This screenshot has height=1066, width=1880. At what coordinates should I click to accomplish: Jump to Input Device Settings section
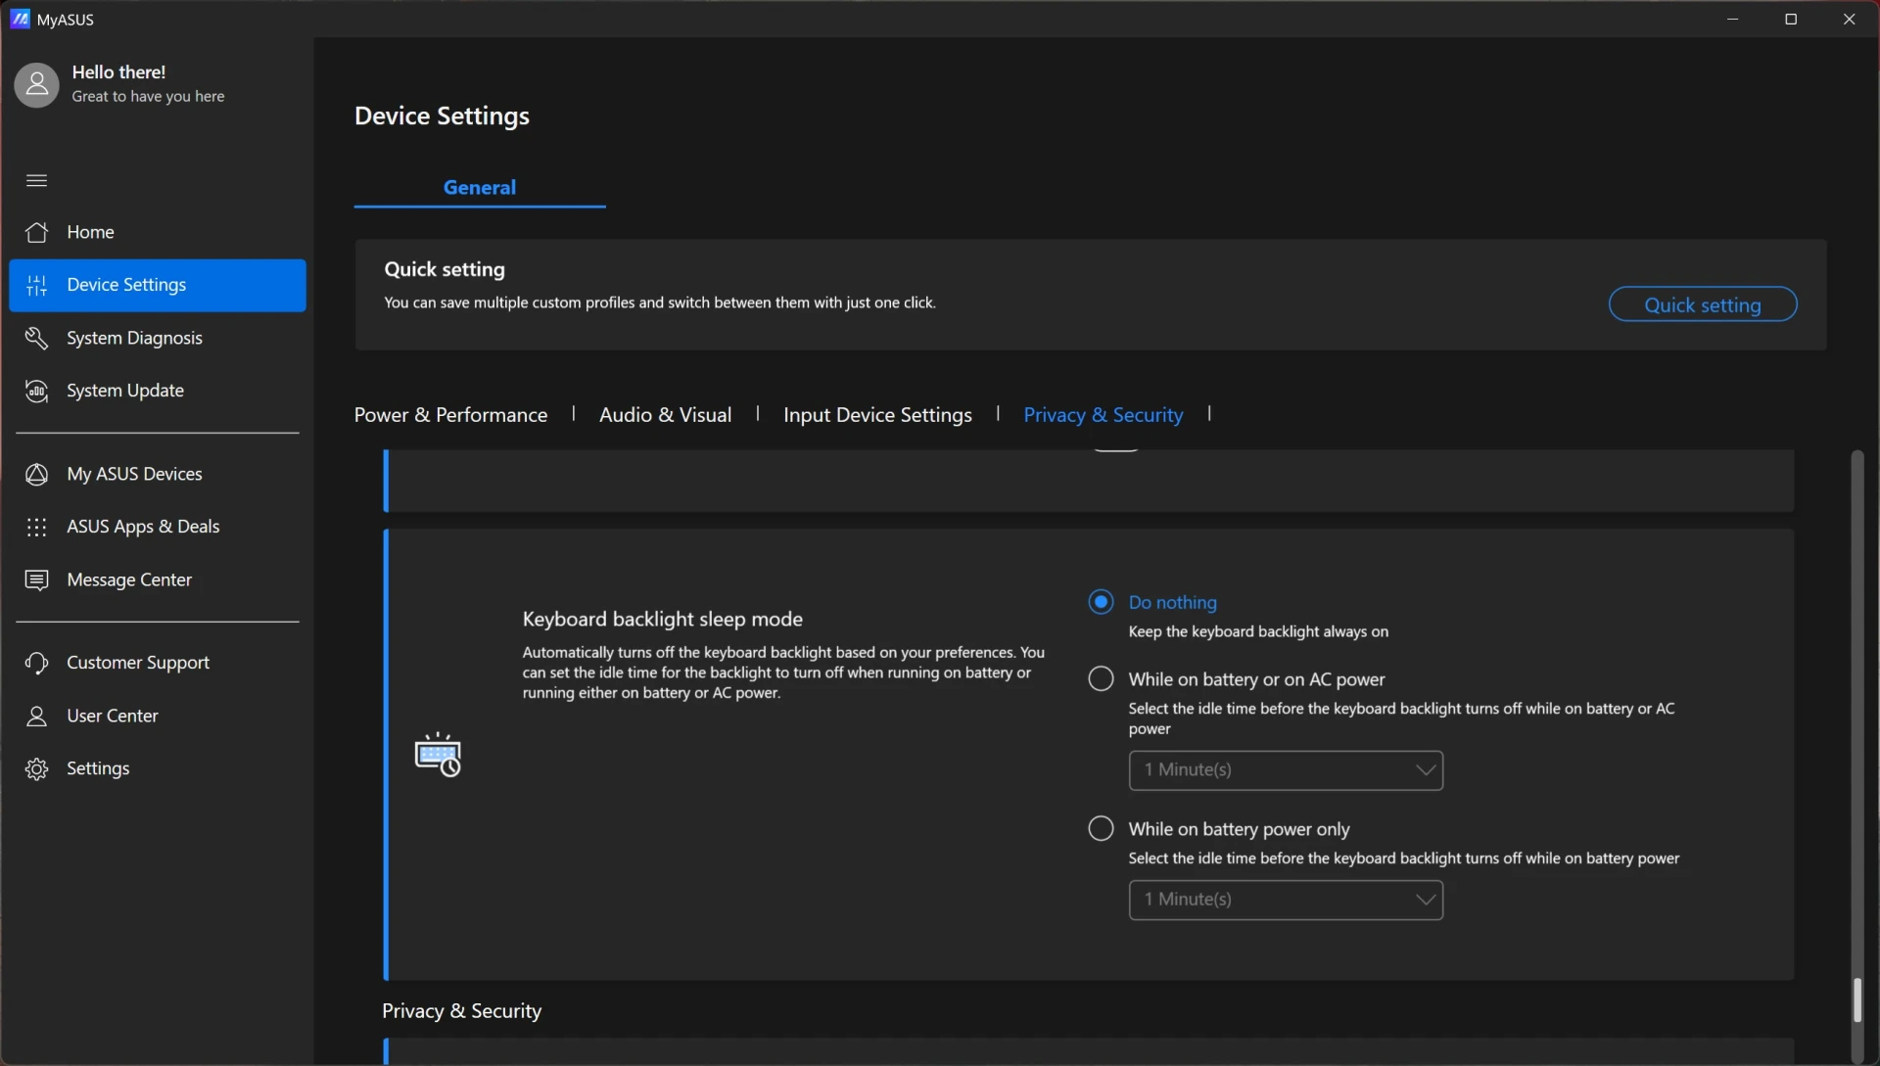coord(877,414)
